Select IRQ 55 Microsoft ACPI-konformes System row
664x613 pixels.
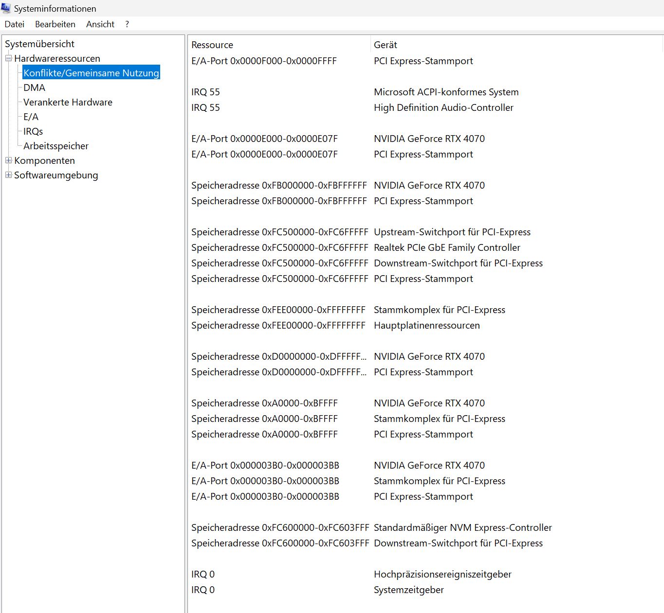[426, 92]
